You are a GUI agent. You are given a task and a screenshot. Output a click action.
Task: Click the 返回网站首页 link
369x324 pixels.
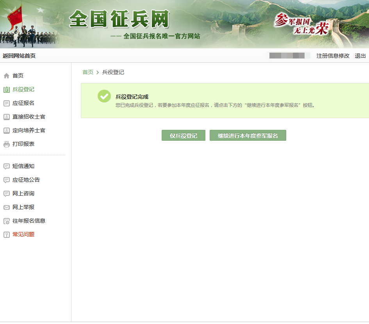point(19,56)
